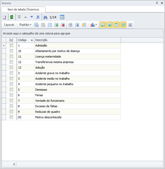The height and width of the screenshot is (169, 165).
Task: Check the box for Acidente grave no trabalho
Action: (11, 73)
